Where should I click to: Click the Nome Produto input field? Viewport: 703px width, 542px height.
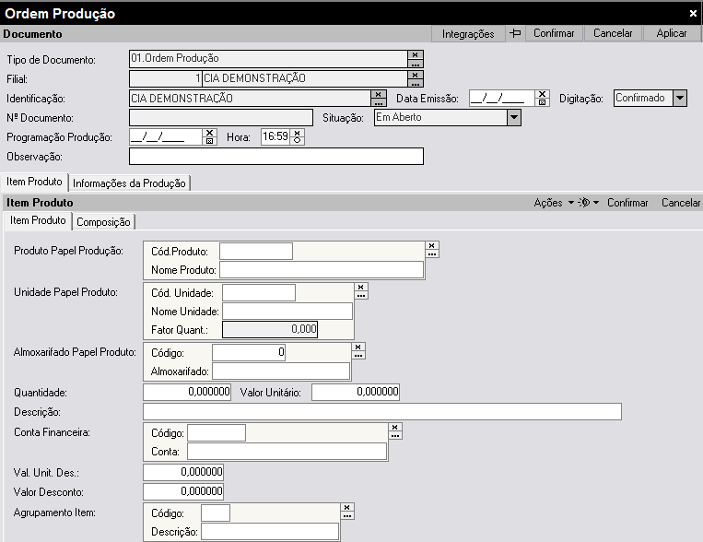(322, 270)
